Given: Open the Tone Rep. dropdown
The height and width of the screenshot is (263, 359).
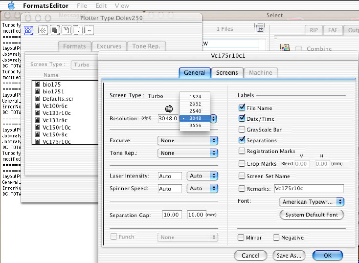Looking at the screenshot, I should tap(188, 153).
